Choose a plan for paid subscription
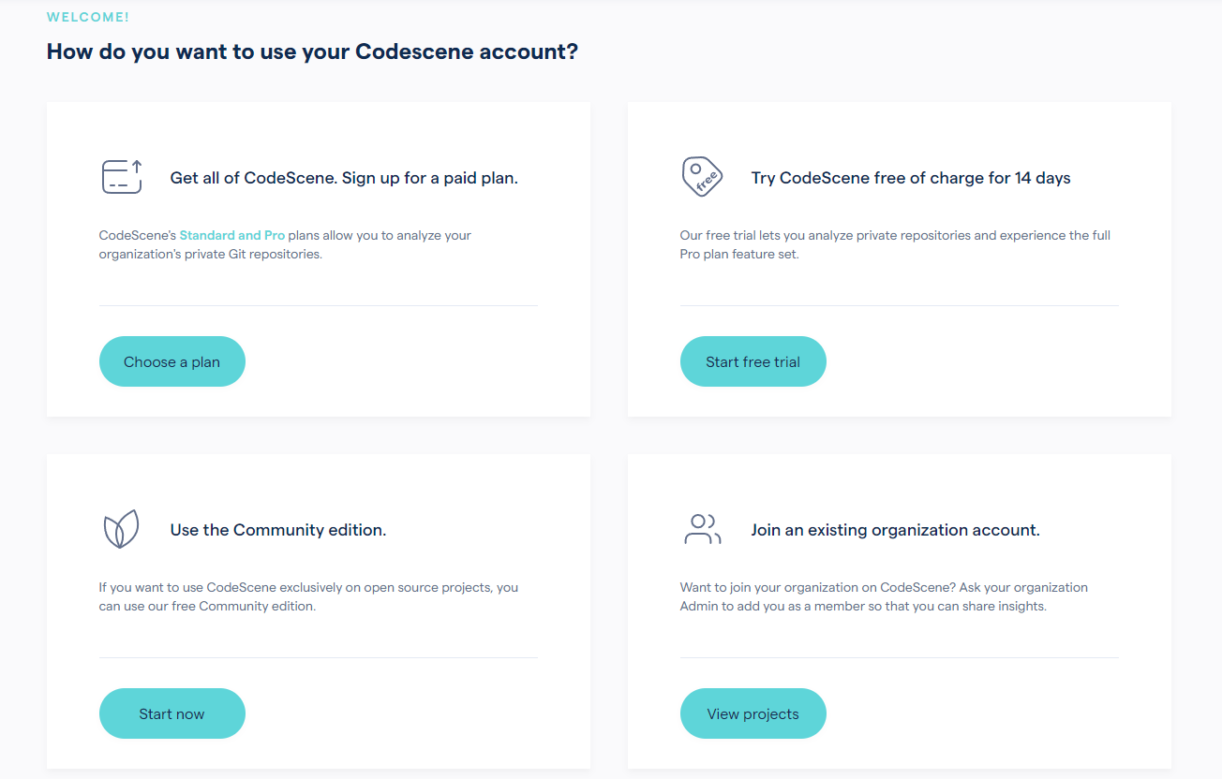Image resolution: width=1222 pixels, height=779 pixels. coord(172,361)
